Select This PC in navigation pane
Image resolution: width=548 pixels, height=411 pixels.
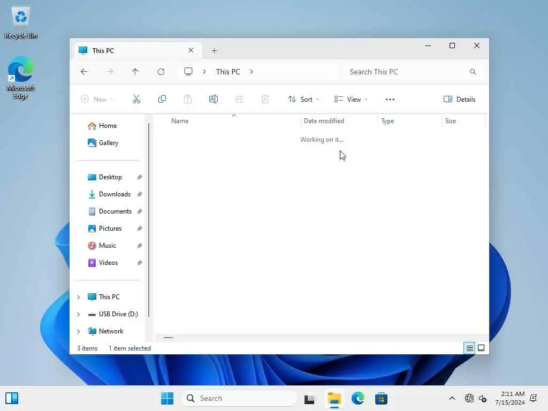coord(109,297)
